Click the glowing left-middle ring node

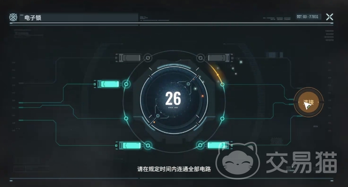[x=126, y=84]
